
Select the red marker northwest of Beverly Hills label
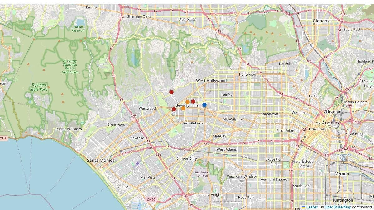point(171,92)
